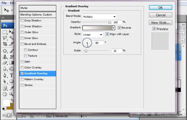Uncheck the Reverse gradient checkbox
The width and height of the screenshot is (187, 120).
tap(119, 28)
